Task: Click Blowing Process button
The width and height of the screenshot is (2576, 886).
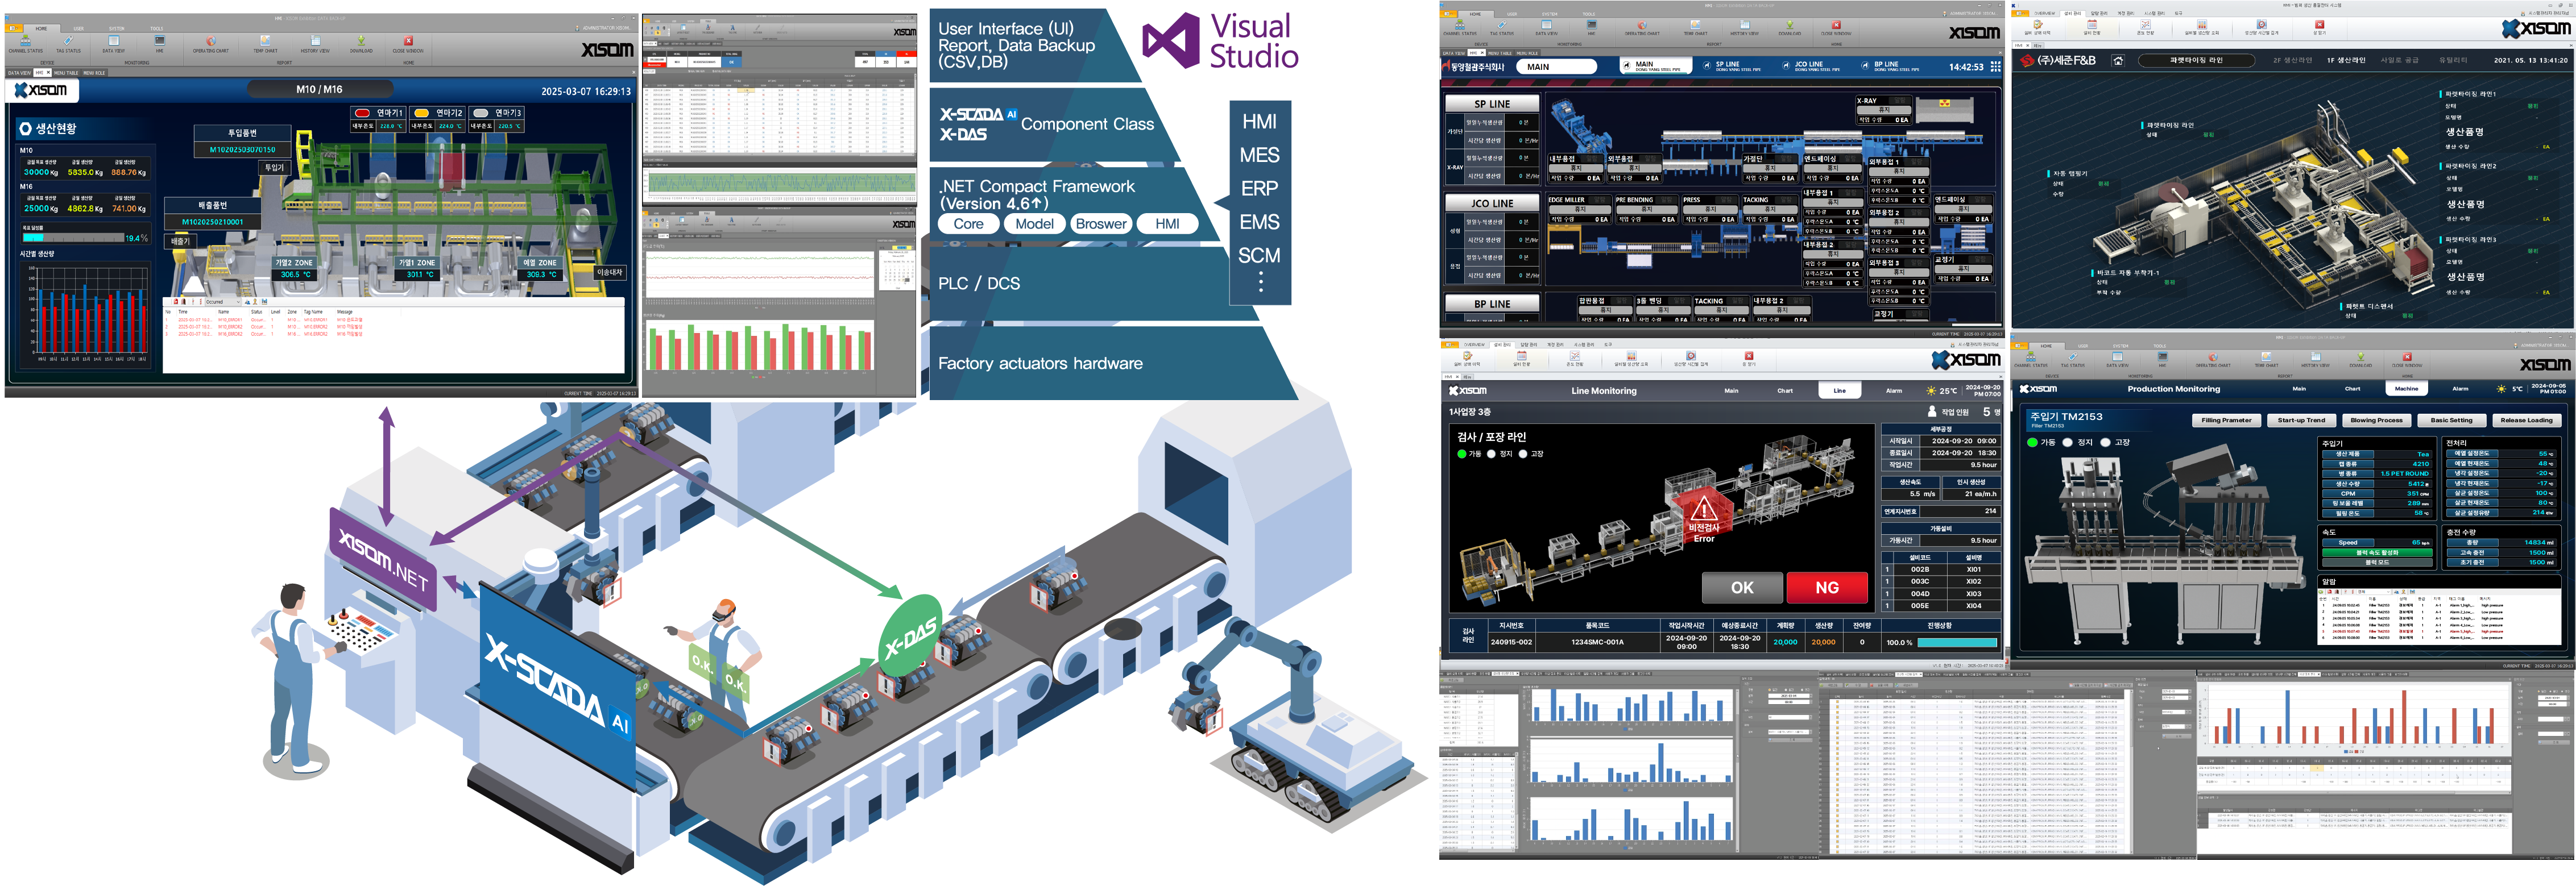Action: [x=2376, y=421]
